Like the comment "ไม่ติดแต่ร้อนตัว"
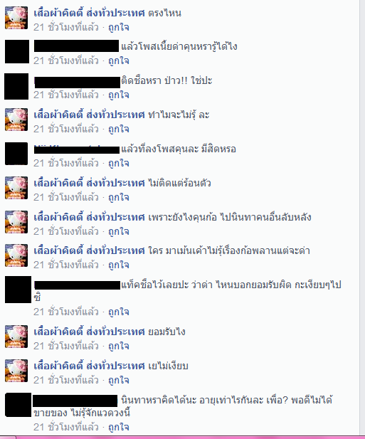 point(119,197)
